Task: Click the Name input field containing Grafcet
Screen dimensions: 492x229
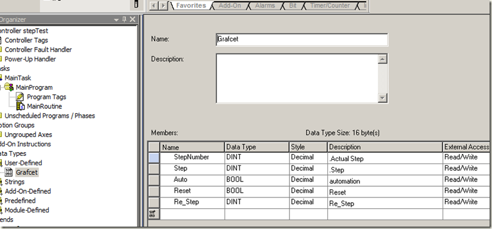Action: 302,40
